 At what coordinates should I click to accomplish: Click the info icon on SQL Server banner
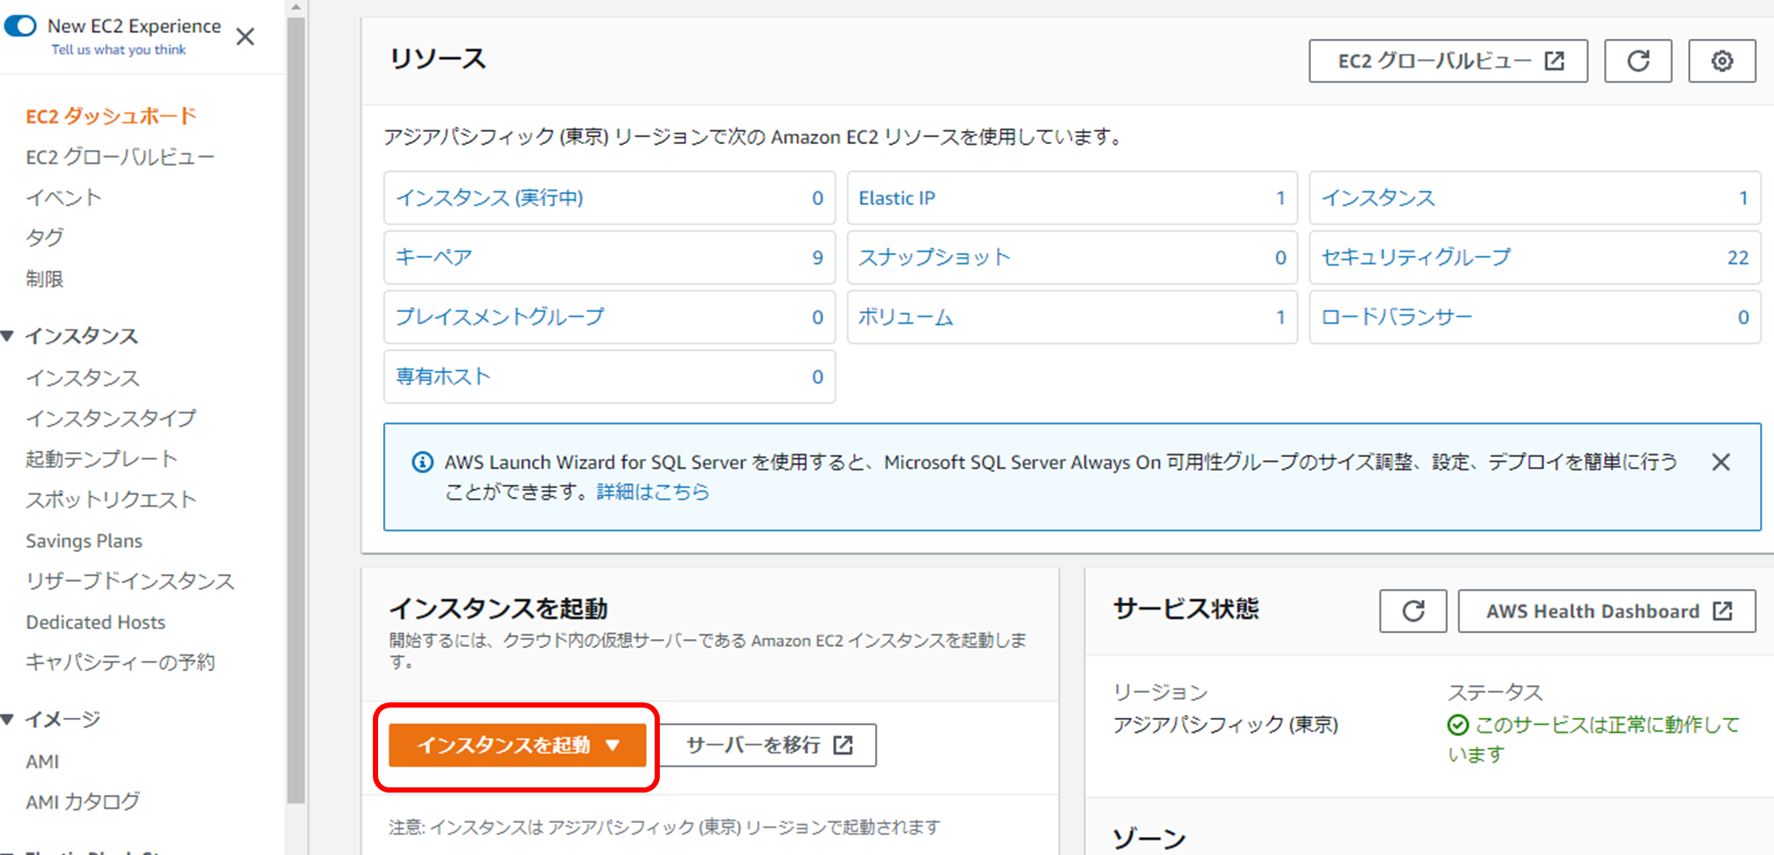(421, 462)
